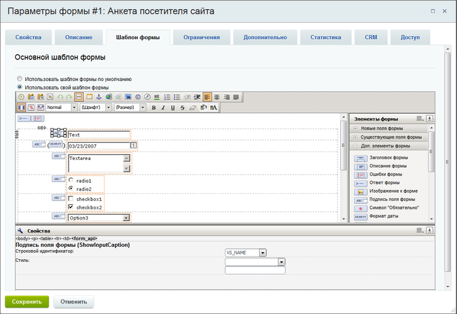
Task: Uncheck the checkbox2 box
Action: (71, 207)
